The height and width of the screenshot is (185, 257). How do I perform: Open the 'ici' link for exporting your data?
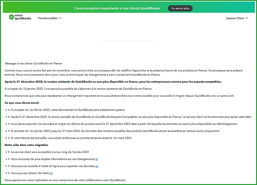97,166
